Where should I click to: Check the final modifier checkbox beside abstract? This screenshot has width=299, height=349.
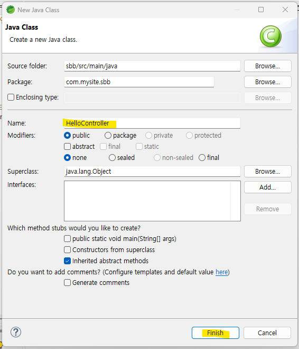[103, 147]
